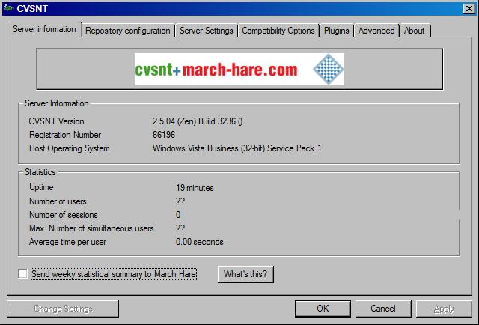The height and width of the screenshot is (325, 479).
Task: Click the Uptime value 19 minutes
Action: coord(195,188)
